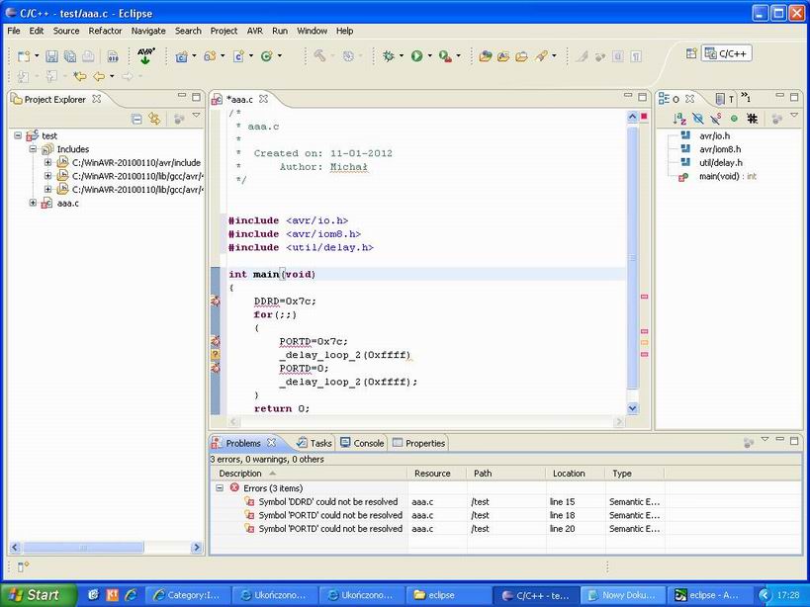Click the AVR upload to device icon

pyautogui.click(x=145, y=56)
